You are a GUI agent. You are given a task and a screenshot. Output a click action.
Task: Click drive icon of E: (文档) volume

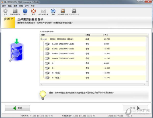[x=47, y=73]
